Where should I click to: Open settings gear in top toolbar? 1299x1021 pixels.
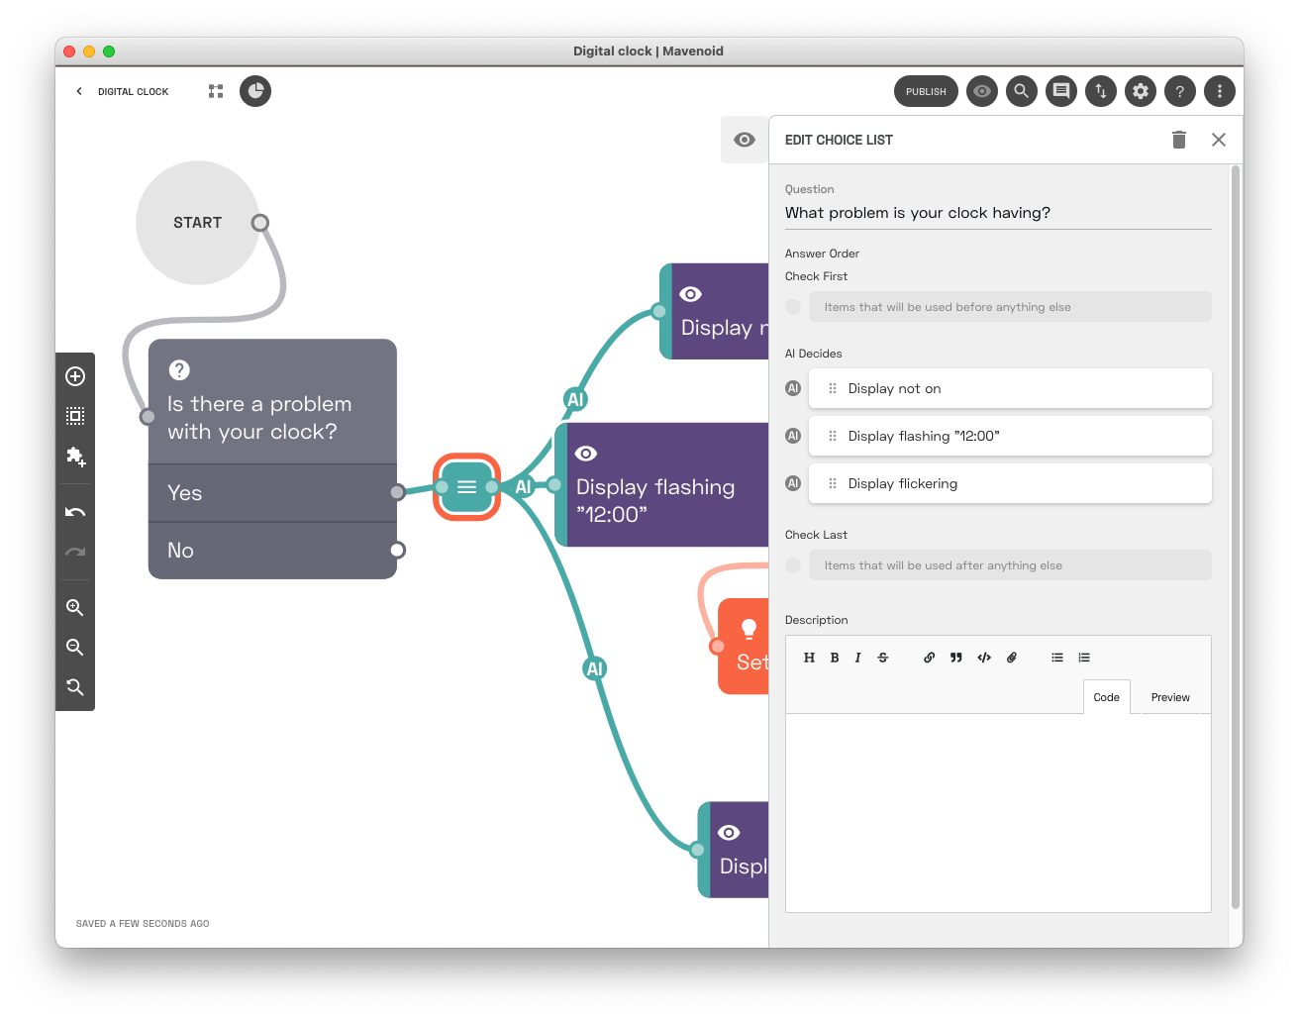(x=1141, y=91)
